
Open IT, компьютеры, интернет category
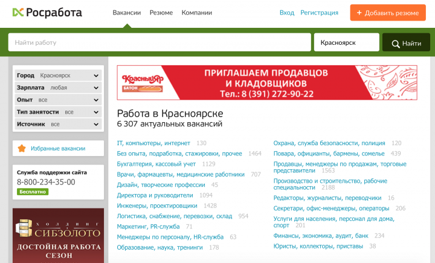tap(153, 143)
